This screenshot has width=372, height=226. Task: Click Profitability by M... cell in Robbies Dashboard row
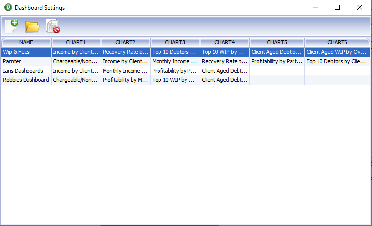[126, 80]
